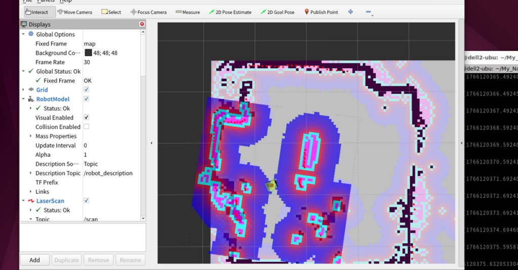Expand the Links tree entry

(x=30, y=192)
